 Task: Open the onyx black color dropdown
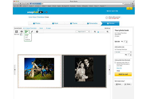point(123,52)
